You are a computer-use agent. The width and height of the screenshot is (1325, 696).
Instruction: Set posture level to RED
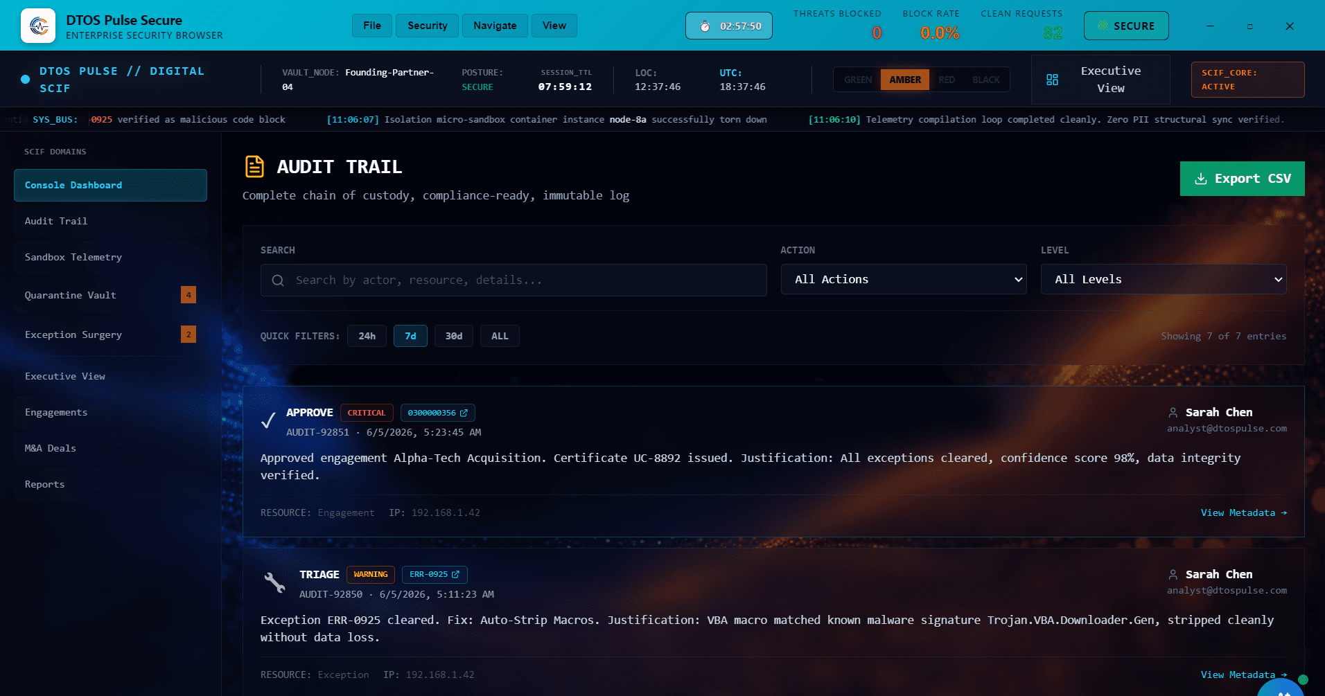pos(947,80)
